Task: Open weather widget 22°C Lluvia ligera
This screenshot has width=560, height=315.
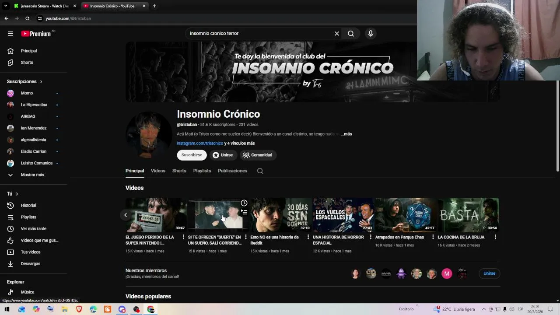Action: 454,309
